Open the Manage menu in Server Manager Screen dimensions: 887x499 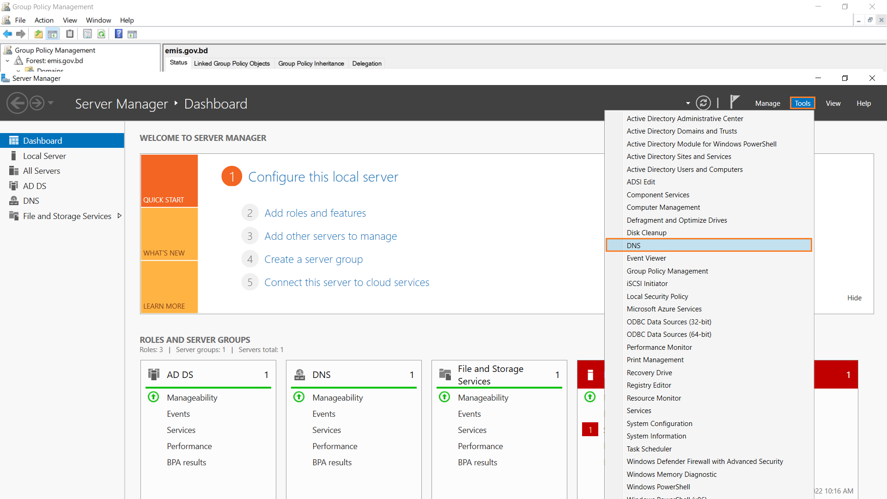[x=767, y=103]
